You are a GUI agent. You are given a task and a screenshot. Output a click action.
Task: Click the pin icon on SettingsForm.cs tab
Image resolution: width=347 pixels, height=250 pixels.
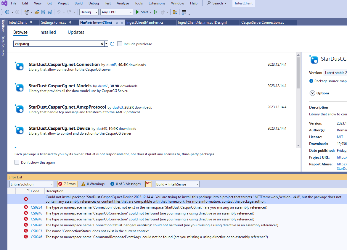click(x=70, y=22)
